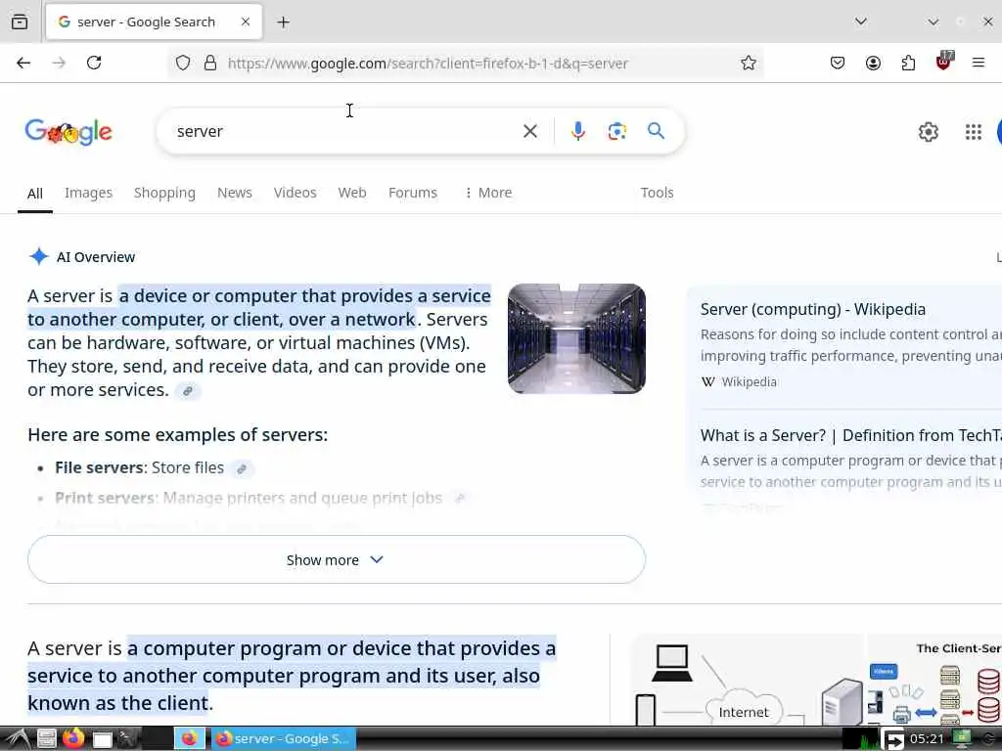Open source link beside File servers
Screen dimensions: 1002x751
point(242,468)
